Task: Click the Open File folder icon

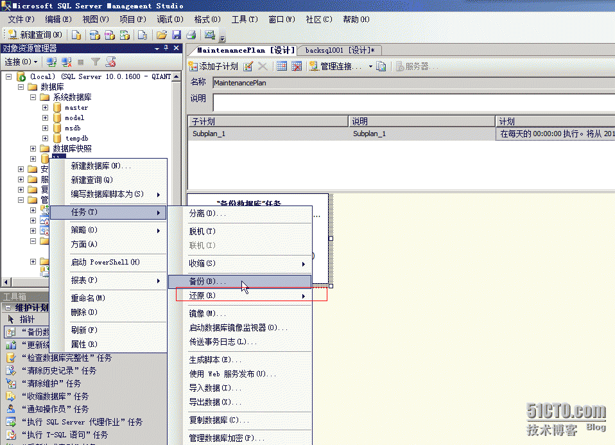Action: coord(162,35)
